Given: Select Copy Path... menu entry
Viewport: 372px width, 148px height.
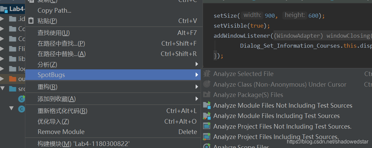Looking at the screenshot, I should tap(54, 10).
